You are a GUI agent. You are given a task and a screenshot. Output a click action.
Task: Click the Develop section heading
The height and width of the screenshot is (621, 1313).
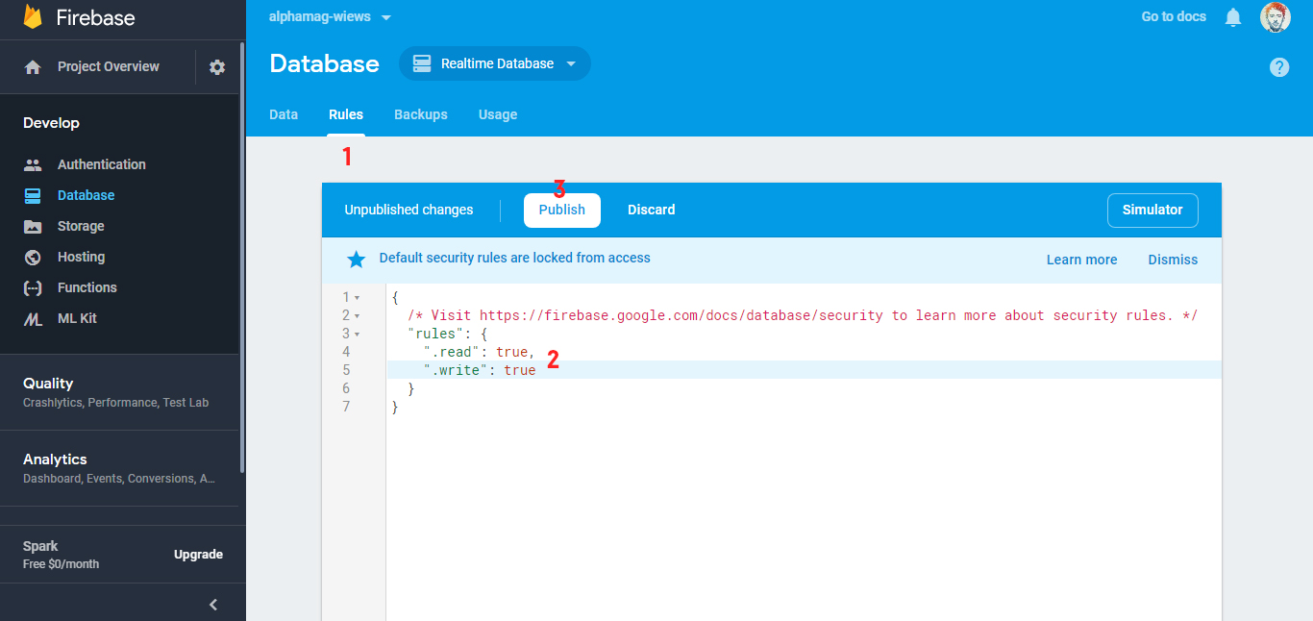click(51, 123)
